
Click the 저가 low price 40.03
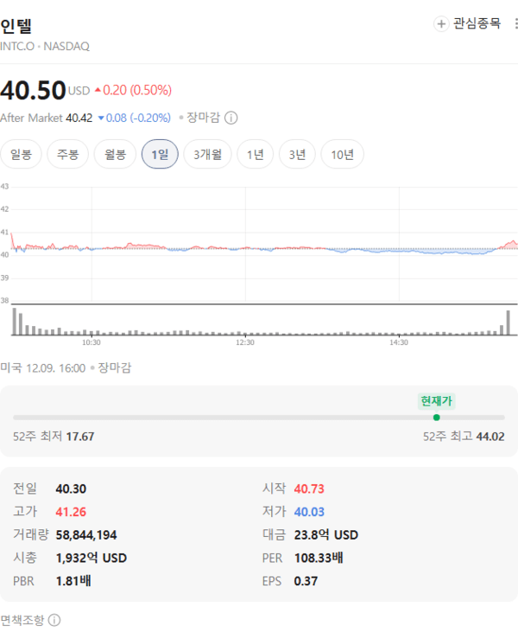tap(309, 511)
